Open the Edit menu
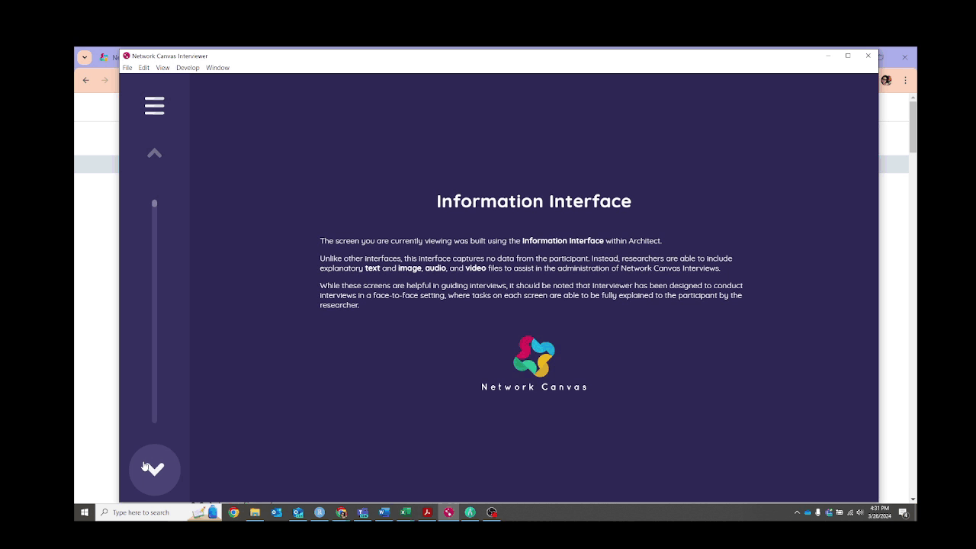The image size is (976, 549). click(144, 68)
